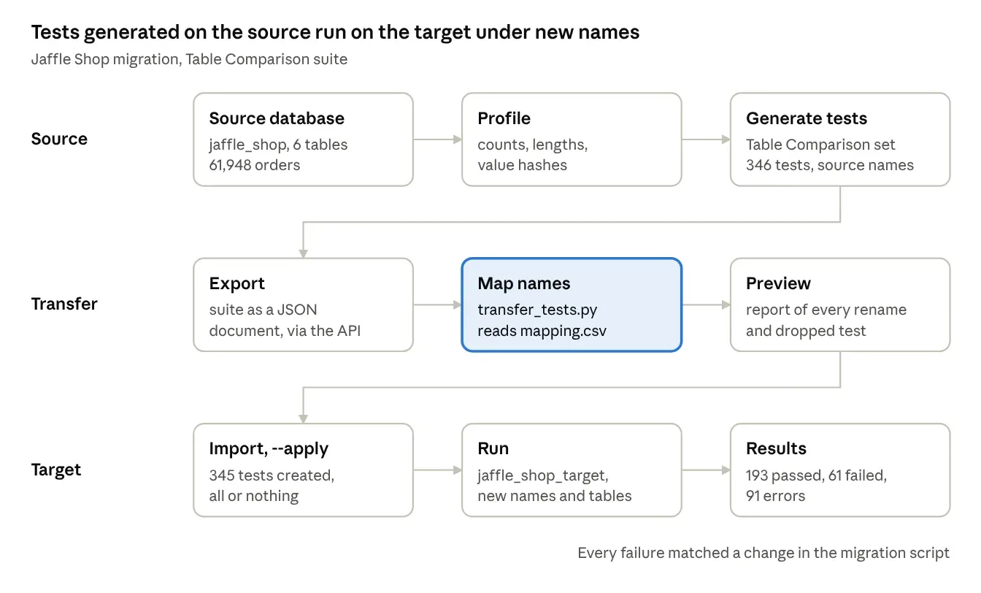The height and width of the screenshot is (593, 981).
Task: Select the "Import, --apply" box heading
Action: (269, 448)
